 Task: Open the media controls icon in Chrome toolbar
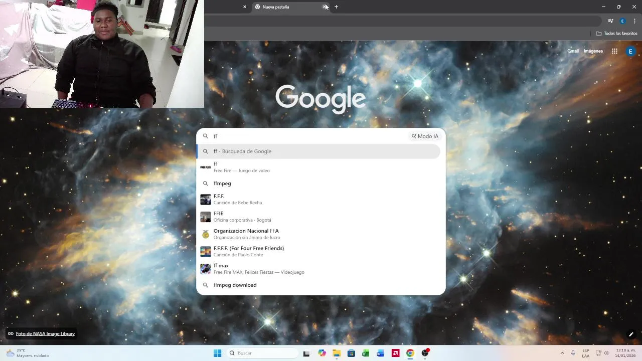[610, 21]
